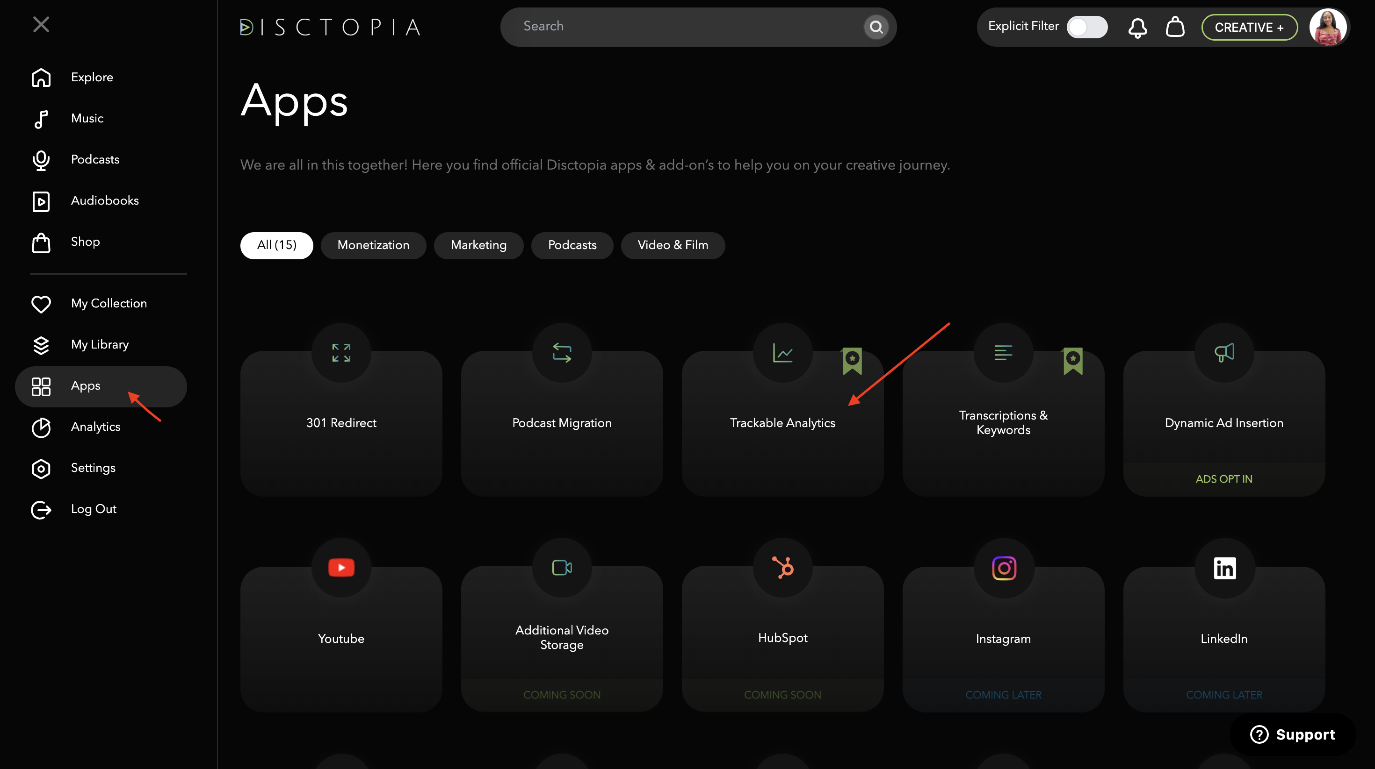The height and width of the screenshot is (769, 1375).
Task: Switch to the Video & Film tab
Action: point(673,245)
